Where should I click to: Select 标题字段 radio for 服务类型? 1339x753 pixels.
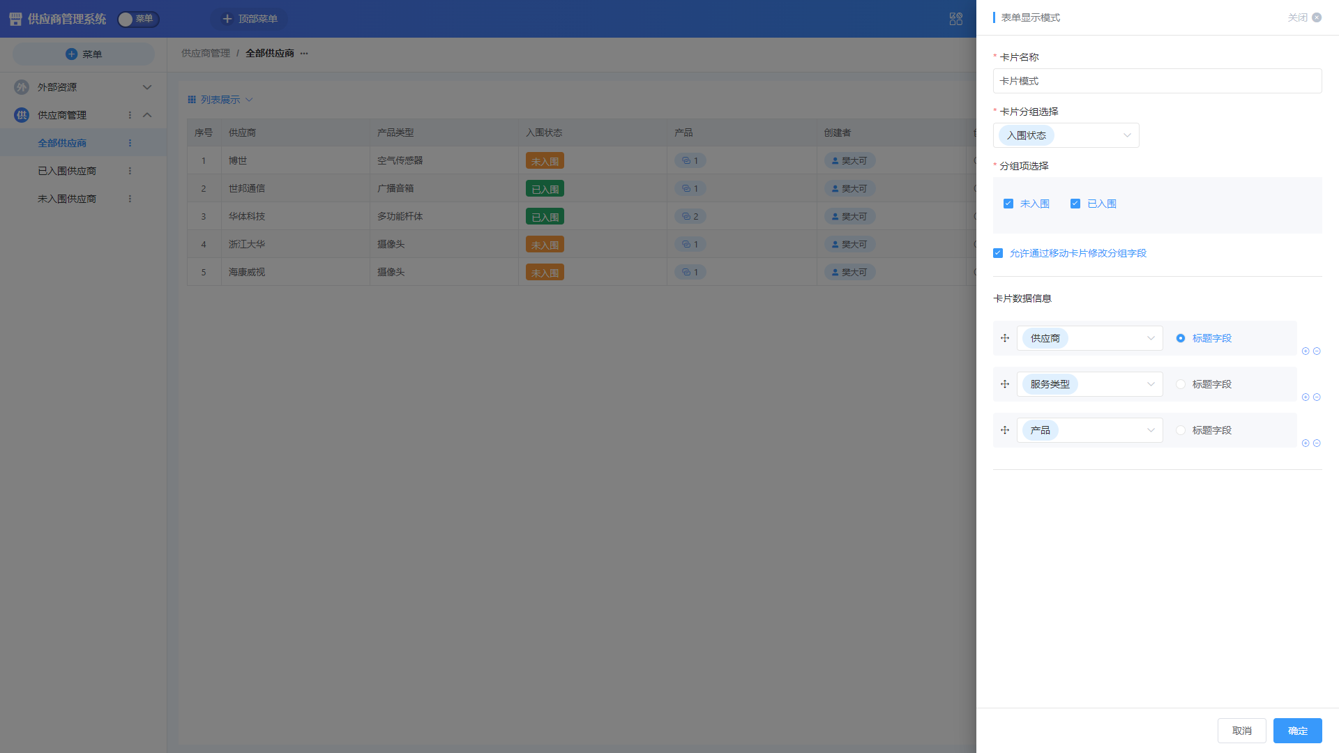coord(1181,384)
